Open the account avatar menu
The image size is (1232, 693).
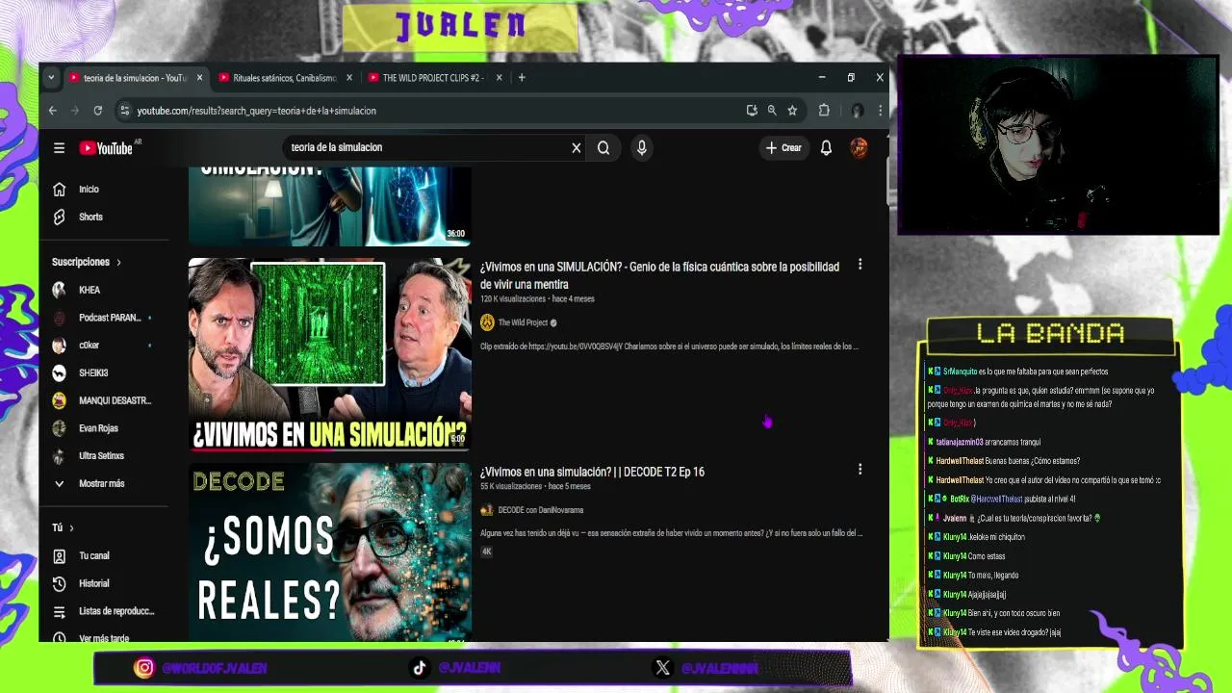coord(859,147)
